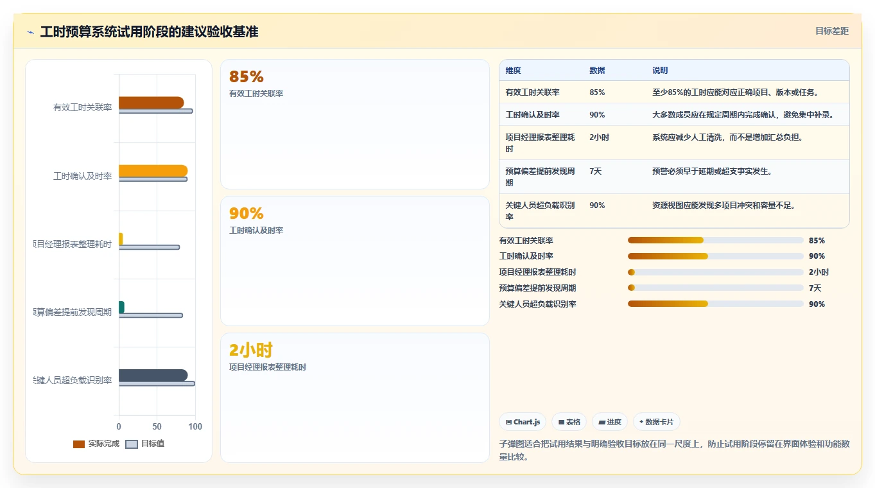Screen dimensions: 875x488
Task: Click the 7天 value after the progress bar
Action: tap(815, 288)
